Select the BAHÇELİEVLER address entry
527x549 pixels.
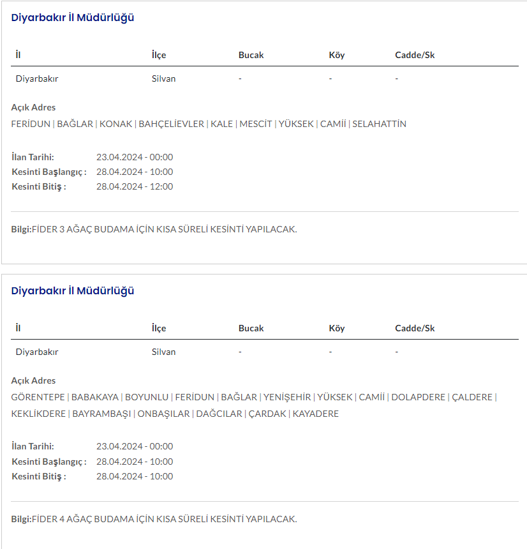tap(171, 124)
